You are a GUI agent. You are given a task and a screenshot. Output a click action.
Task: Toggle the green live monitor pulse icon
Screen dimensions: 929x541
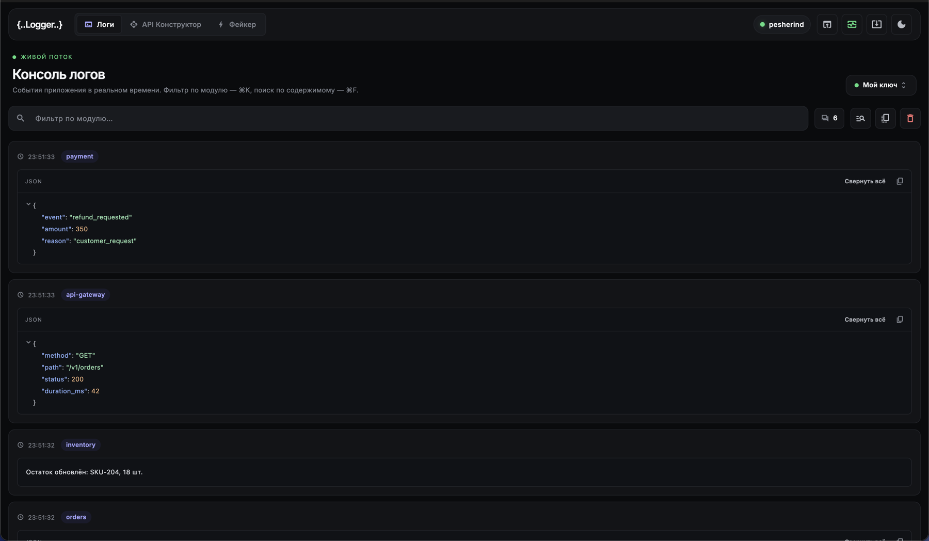pyautogui.click(x=852, y=24)
